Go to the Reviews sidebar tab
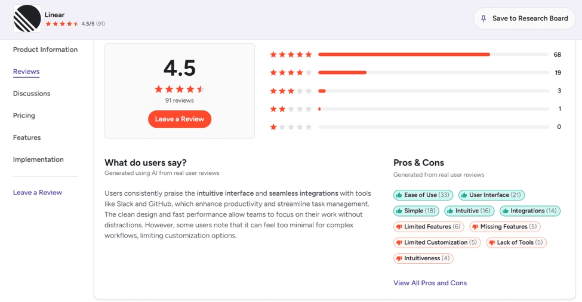 tap(26, 72)
